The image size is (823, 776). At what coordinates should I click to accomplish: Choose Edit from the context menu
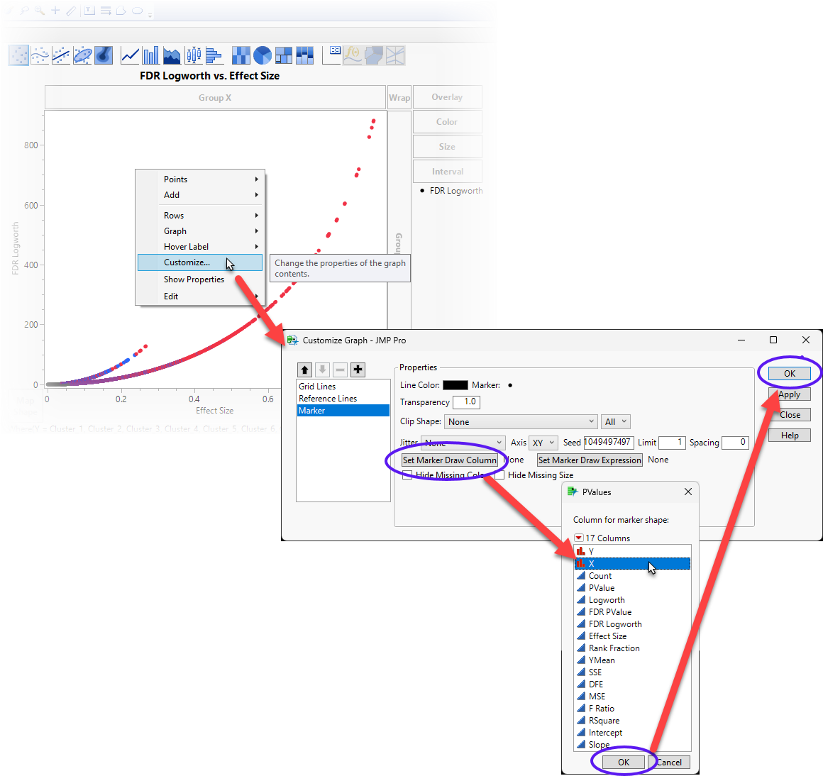(x=200, y=296)
